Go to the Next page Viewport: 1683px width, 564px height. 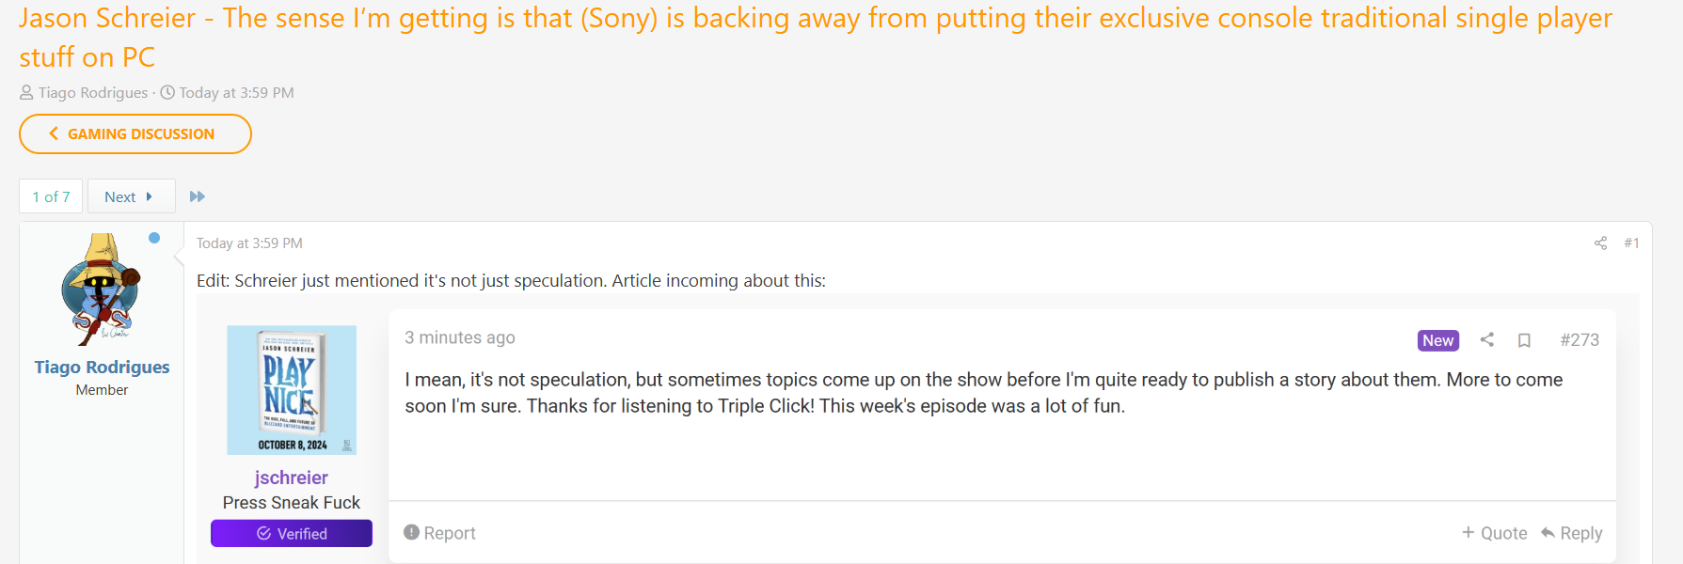click(130, 196)
